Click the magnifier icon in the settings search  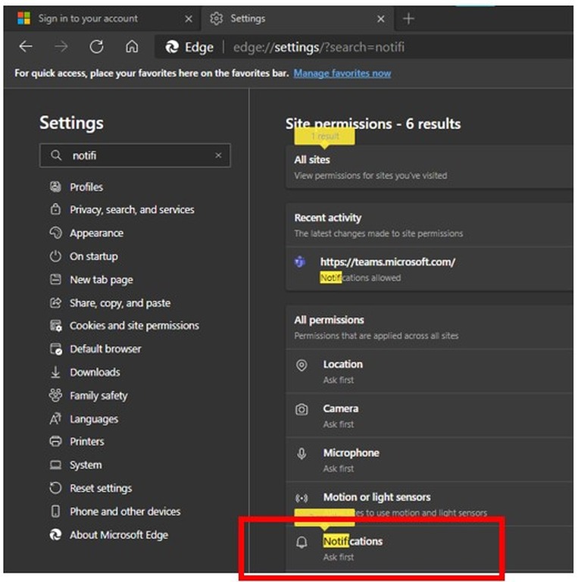[56, 155]
